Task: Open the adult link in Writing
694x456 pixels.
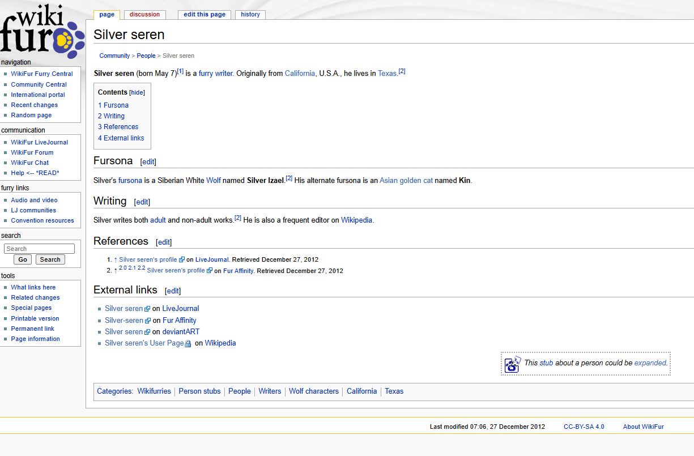Action: [158, 220]
